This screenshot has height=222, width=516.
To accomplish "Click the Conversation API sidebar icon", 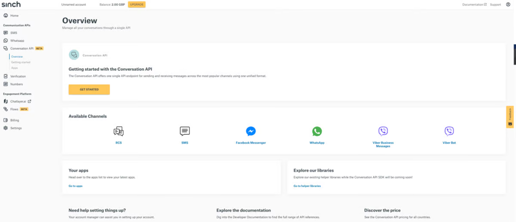I will [x=6, y=48].
